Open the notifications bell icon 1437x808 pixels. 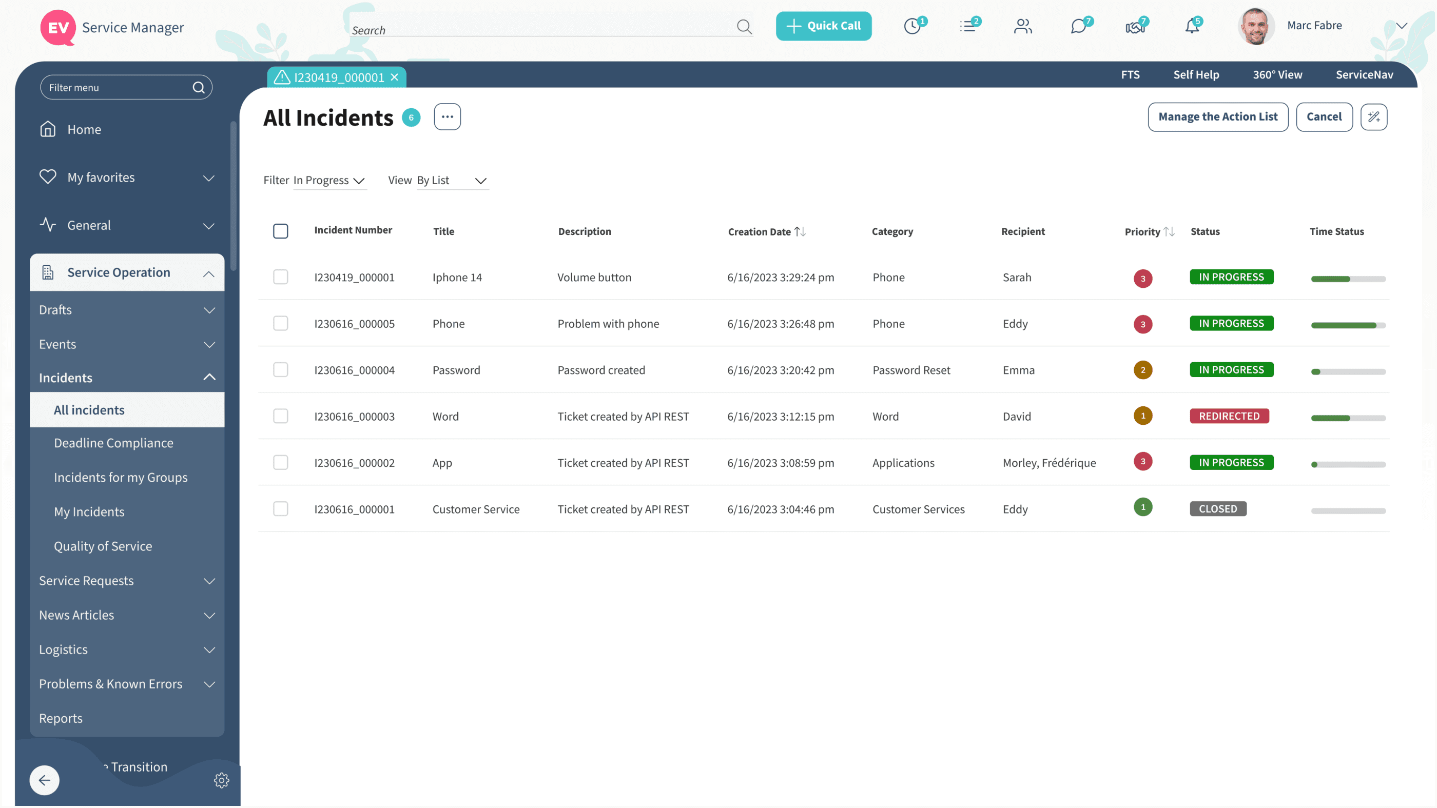pyautogui.click(x=1192, y=26)
